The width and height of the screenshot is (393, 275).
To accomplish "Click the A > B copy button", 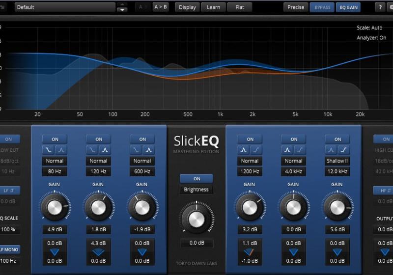I will (x=161, y=7).
